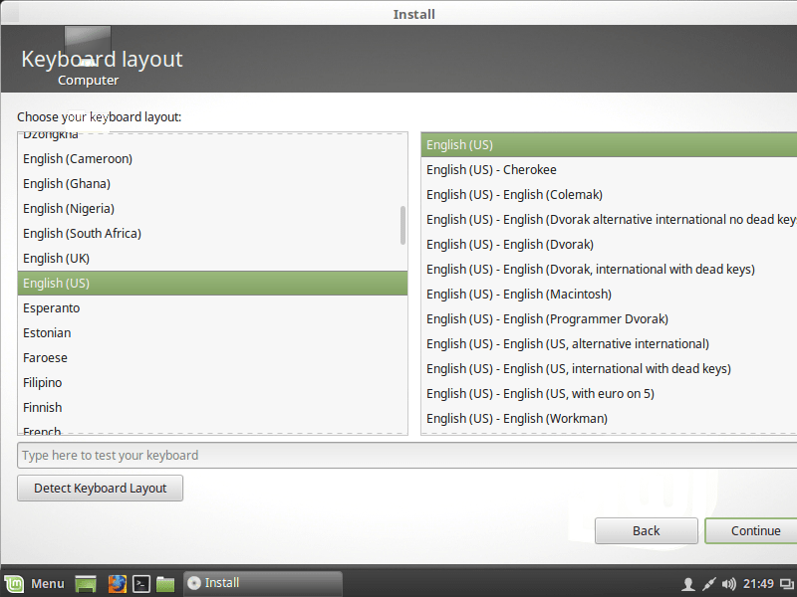Select English (South Africa) layout
Image resolution: width=797 pixels, height=597 pixels.
coord(212,234)
